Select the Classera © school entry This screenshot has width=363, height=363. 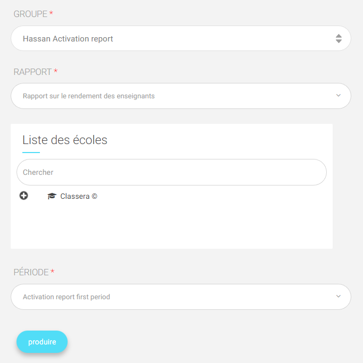[79, 196]
